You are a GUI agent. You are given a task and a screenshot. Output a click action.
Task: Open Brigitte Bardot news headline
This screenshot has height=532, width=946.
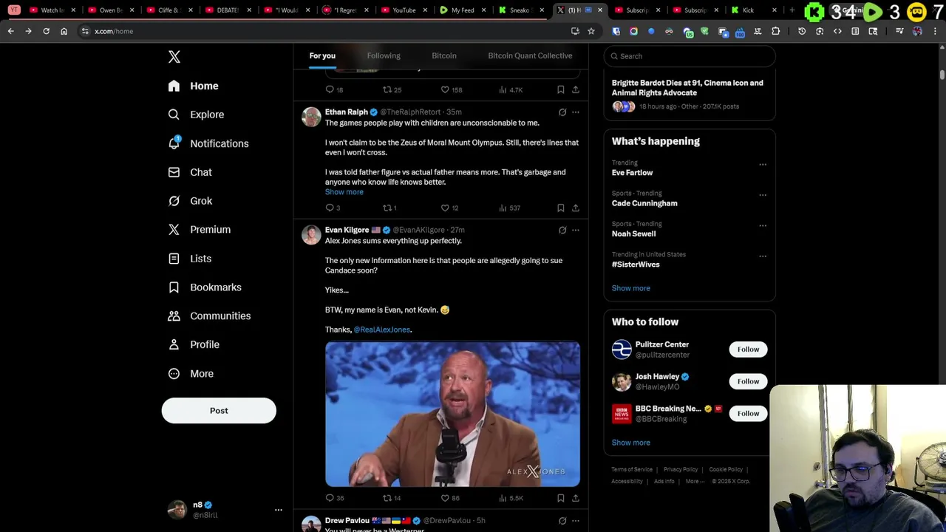pyautogui.click(x=687, y=88)
